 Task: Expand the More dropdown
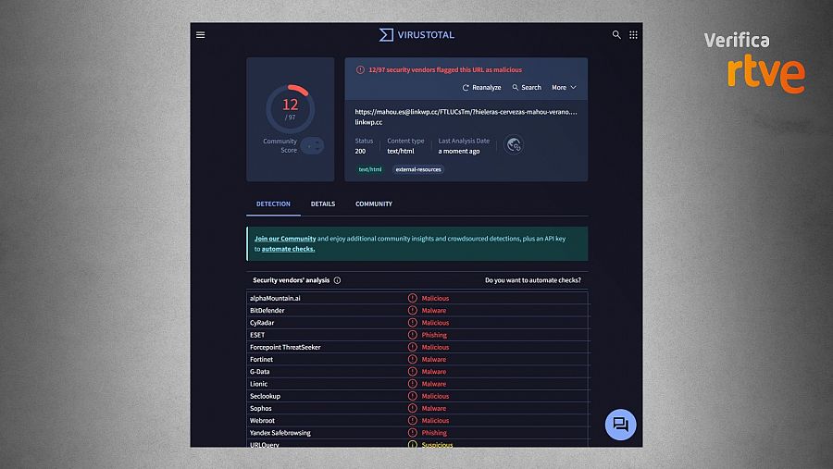(x=564, y=88)
